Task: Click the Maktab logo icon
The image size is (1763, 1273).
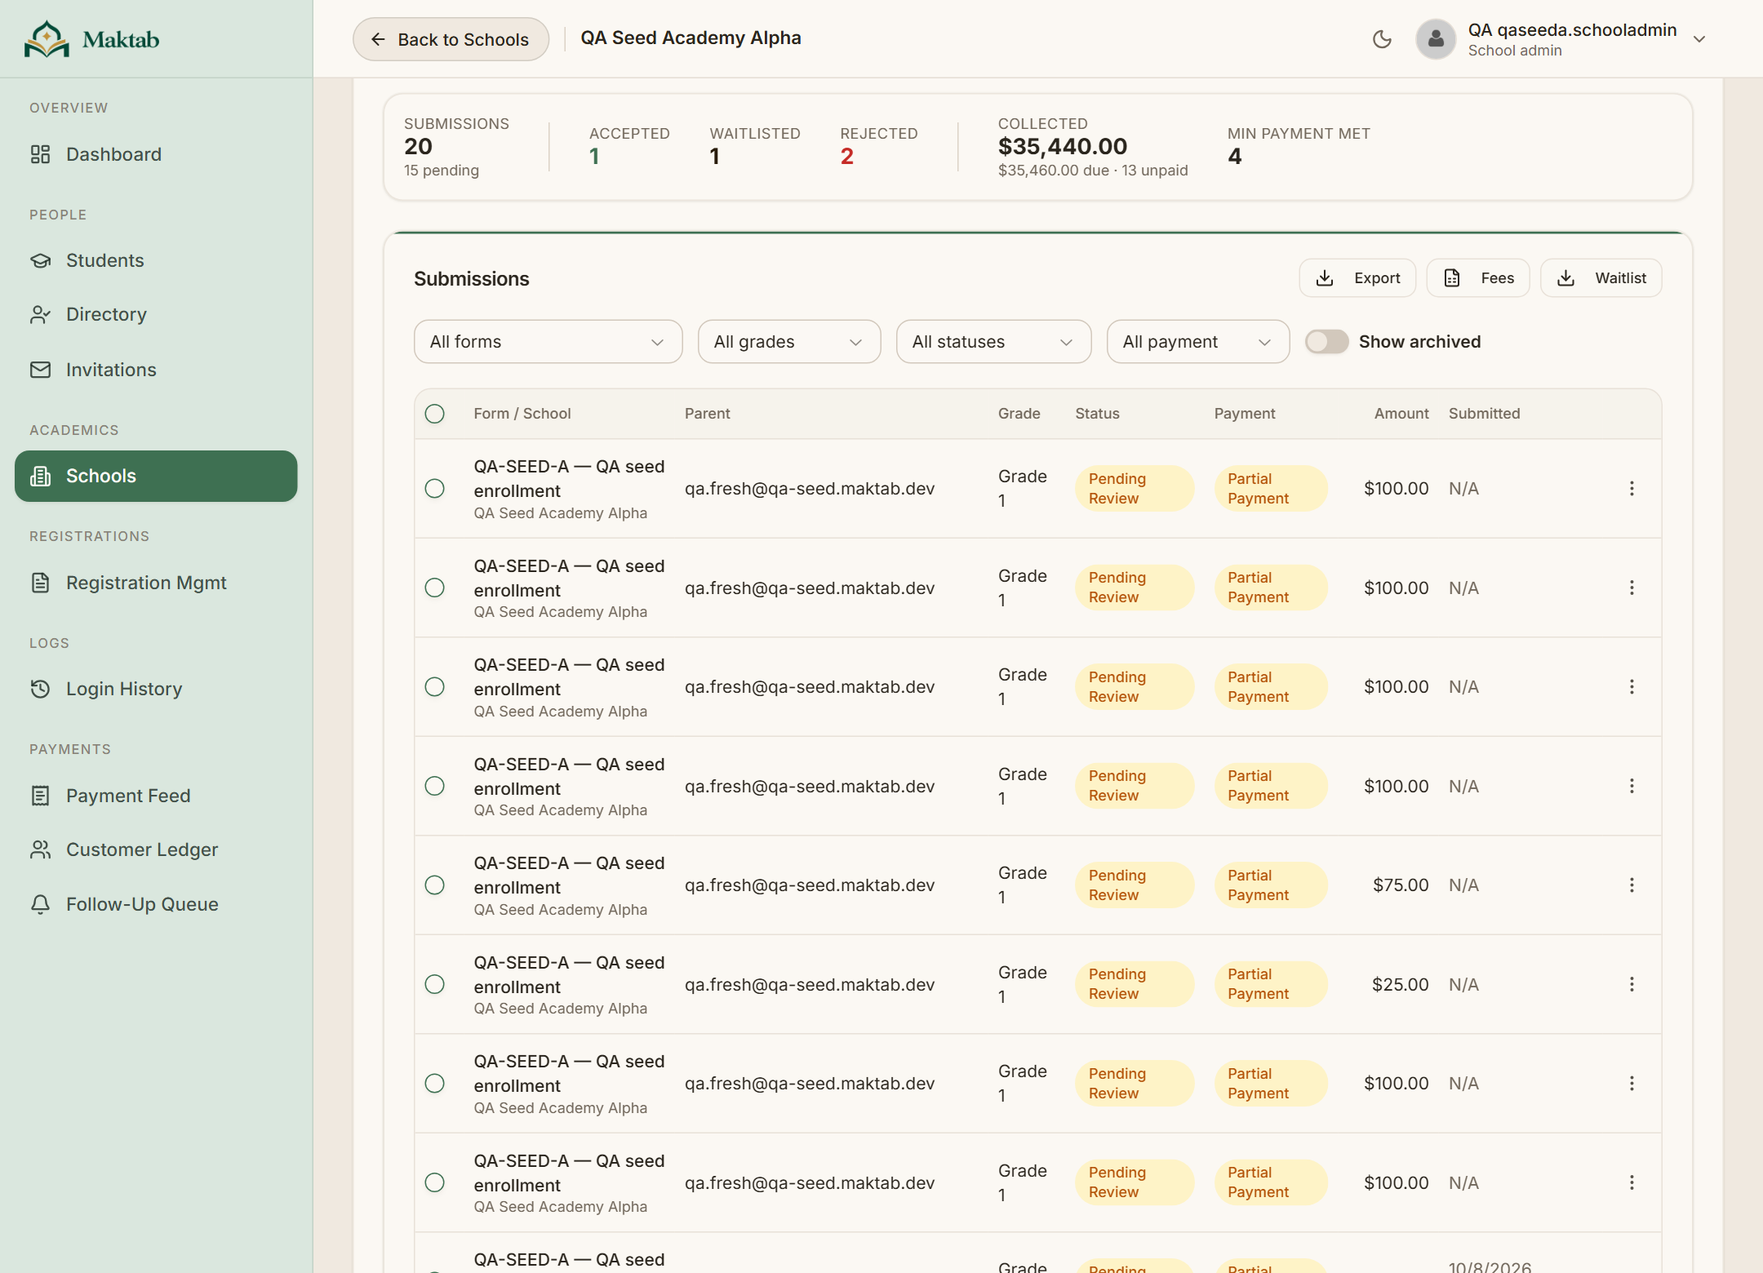Action: click(x=47, y=39)
